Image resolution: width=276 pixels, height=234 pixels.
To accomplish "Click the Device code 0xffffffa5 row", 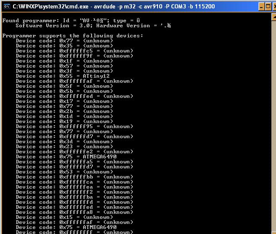I will pos(74,162).
